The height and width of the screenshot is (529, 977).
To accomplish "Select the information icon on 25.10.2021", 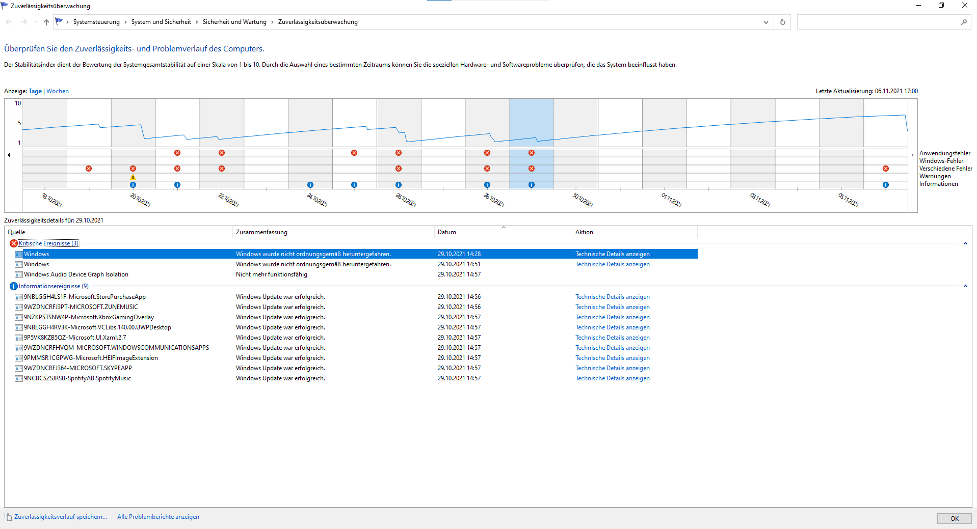I will pos(354,185).
